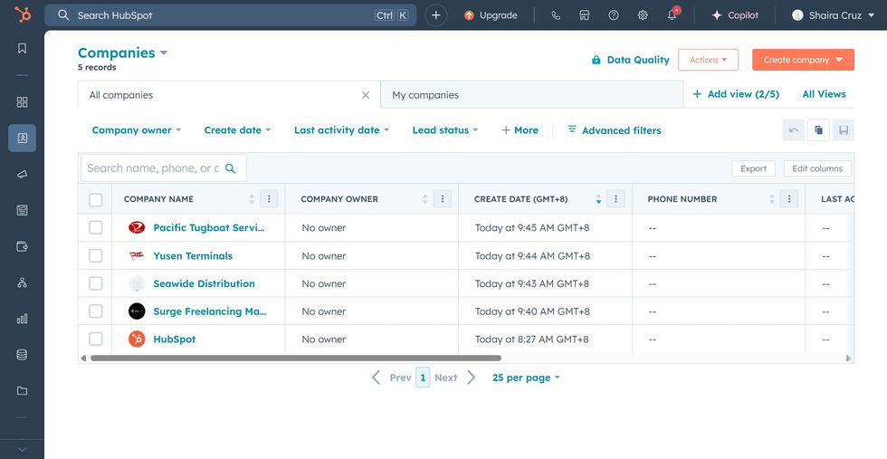
Task: Open the Yusen Terminals company record
Action: click(193, 256)
